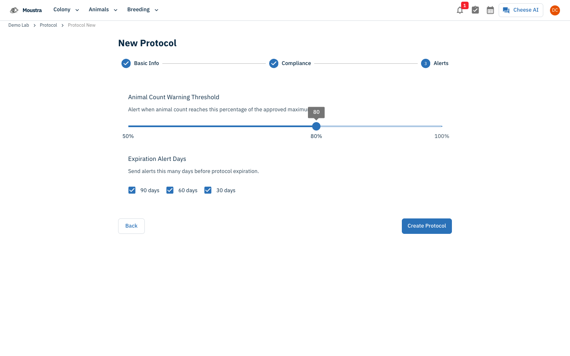Click the New Protocol heading

[x=147, y=43]
